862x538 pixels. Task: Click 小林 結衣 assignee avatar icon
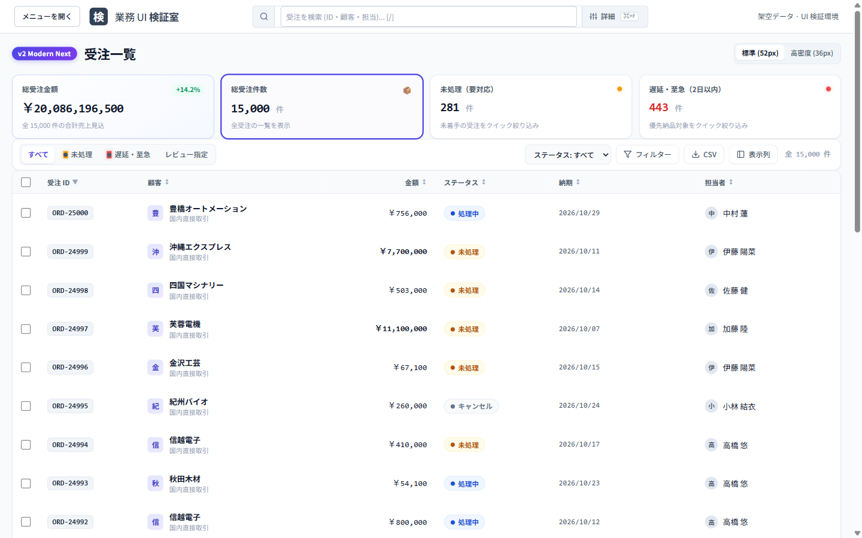(711, 406)
